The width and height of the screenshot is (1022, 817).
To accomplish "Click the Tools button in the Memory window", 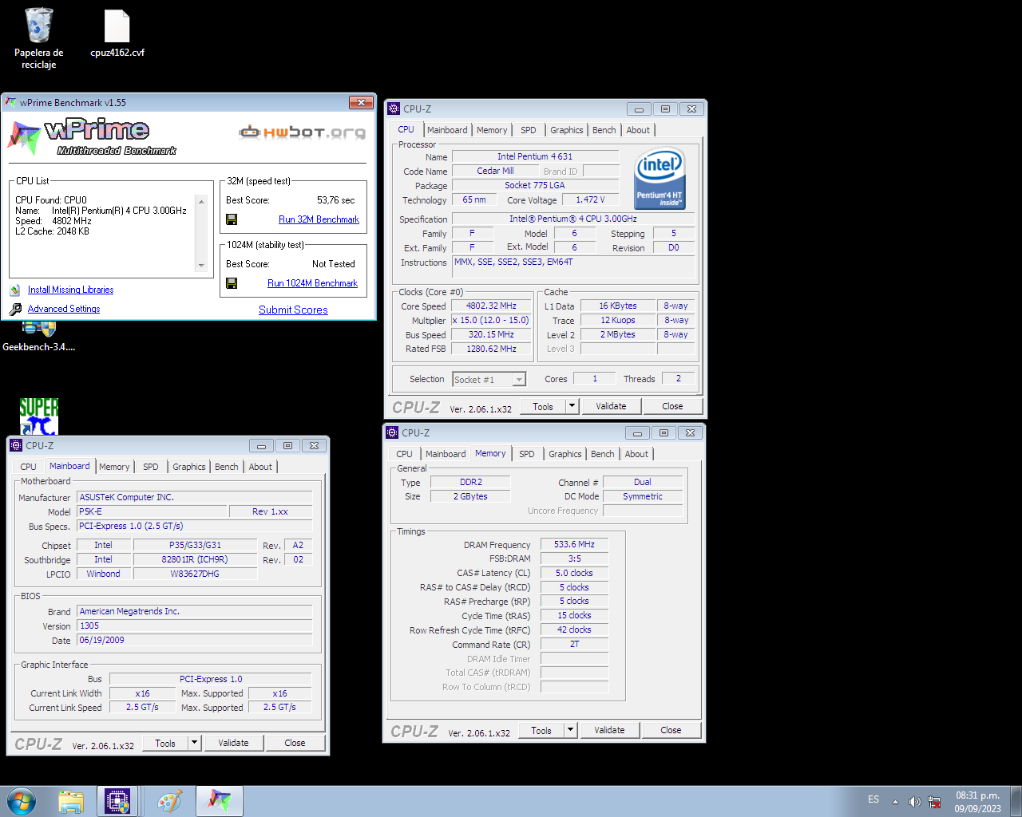I will (x=541, y=730).
